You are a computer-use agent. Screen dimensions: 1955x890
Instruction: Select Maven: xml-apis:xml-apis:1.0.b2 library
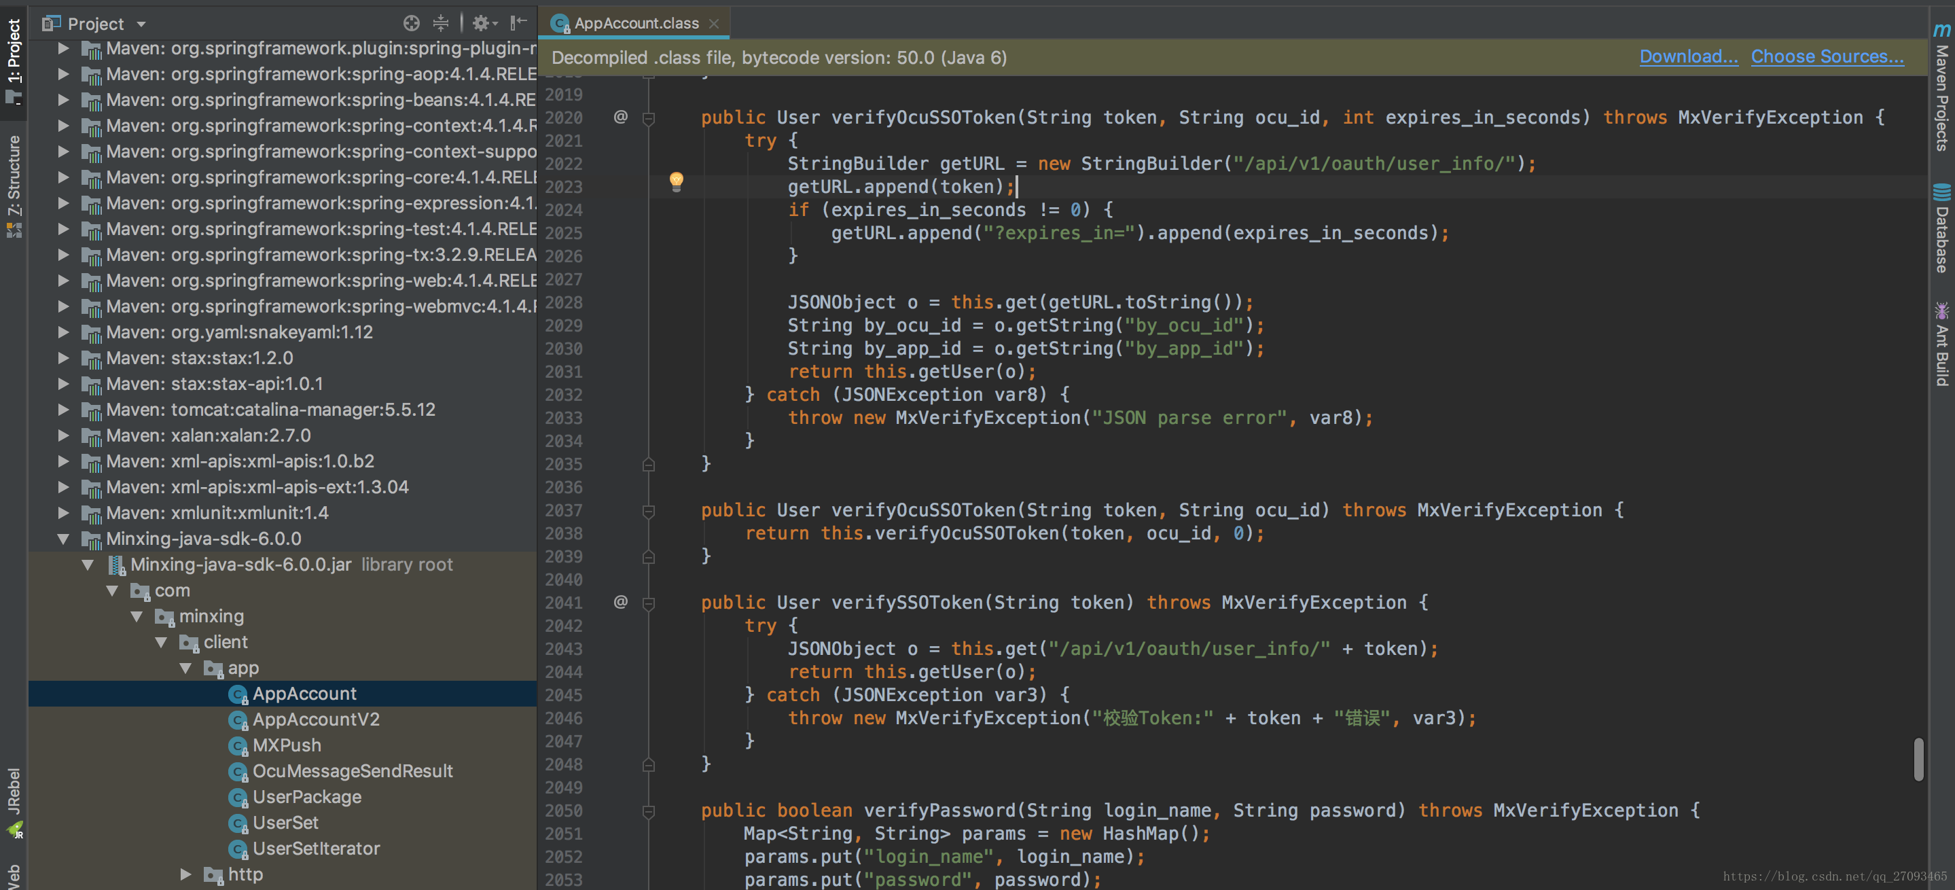click(x=240, y=461)
